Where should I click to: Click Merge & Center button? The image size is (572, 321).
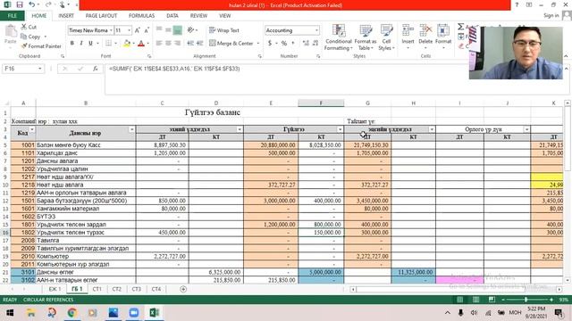pyautogui.click(x=231, y=44)
